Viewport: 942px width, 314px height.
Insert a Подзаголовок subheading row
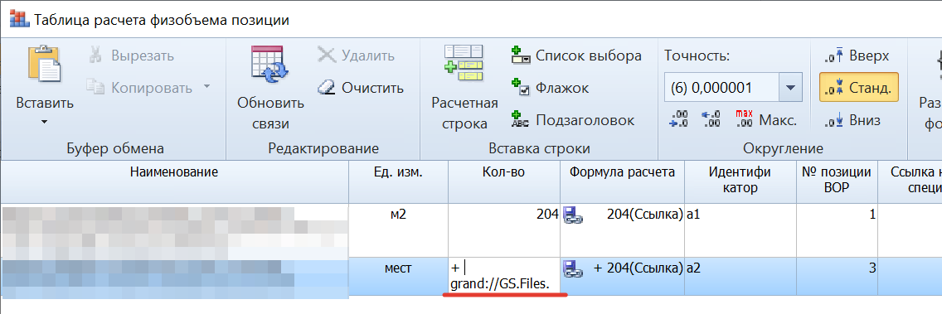(x=572, y=120)
